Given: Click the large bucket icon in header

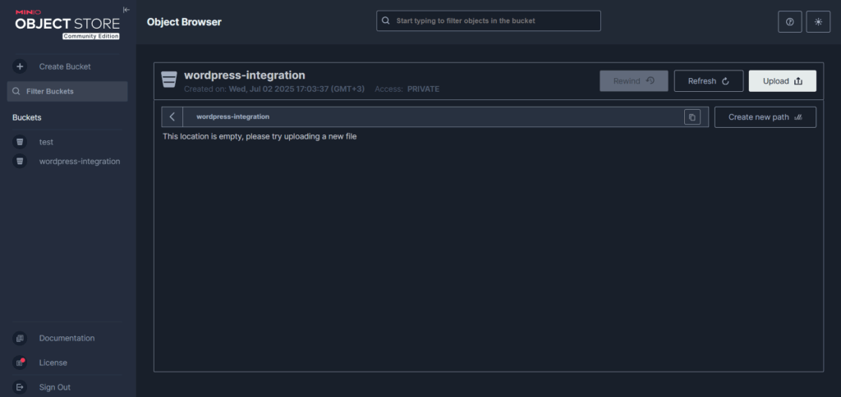Looking at the screenshot, I should pos(169,80).
